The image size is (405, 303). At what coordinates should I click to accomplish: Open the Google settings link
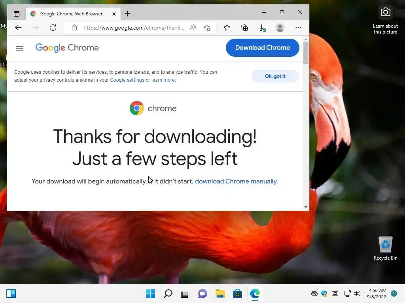coord(127,80)
